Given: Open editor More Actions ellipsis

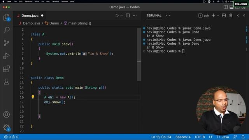Looking at the screenshot, I should point(135,16).
